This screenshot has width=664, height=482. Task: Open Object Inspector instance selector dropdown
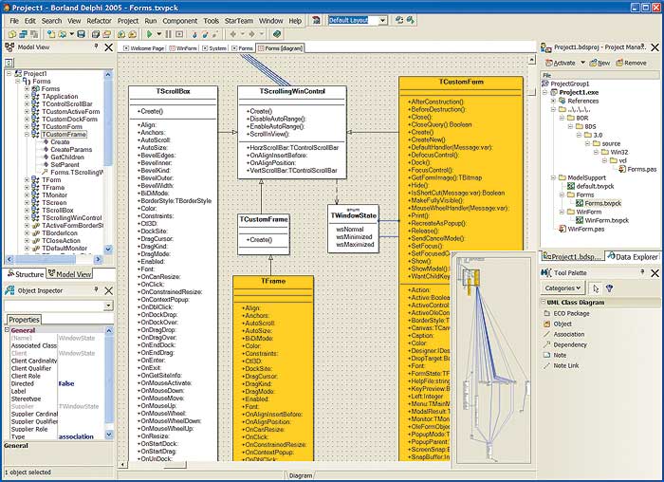(109, 306)
